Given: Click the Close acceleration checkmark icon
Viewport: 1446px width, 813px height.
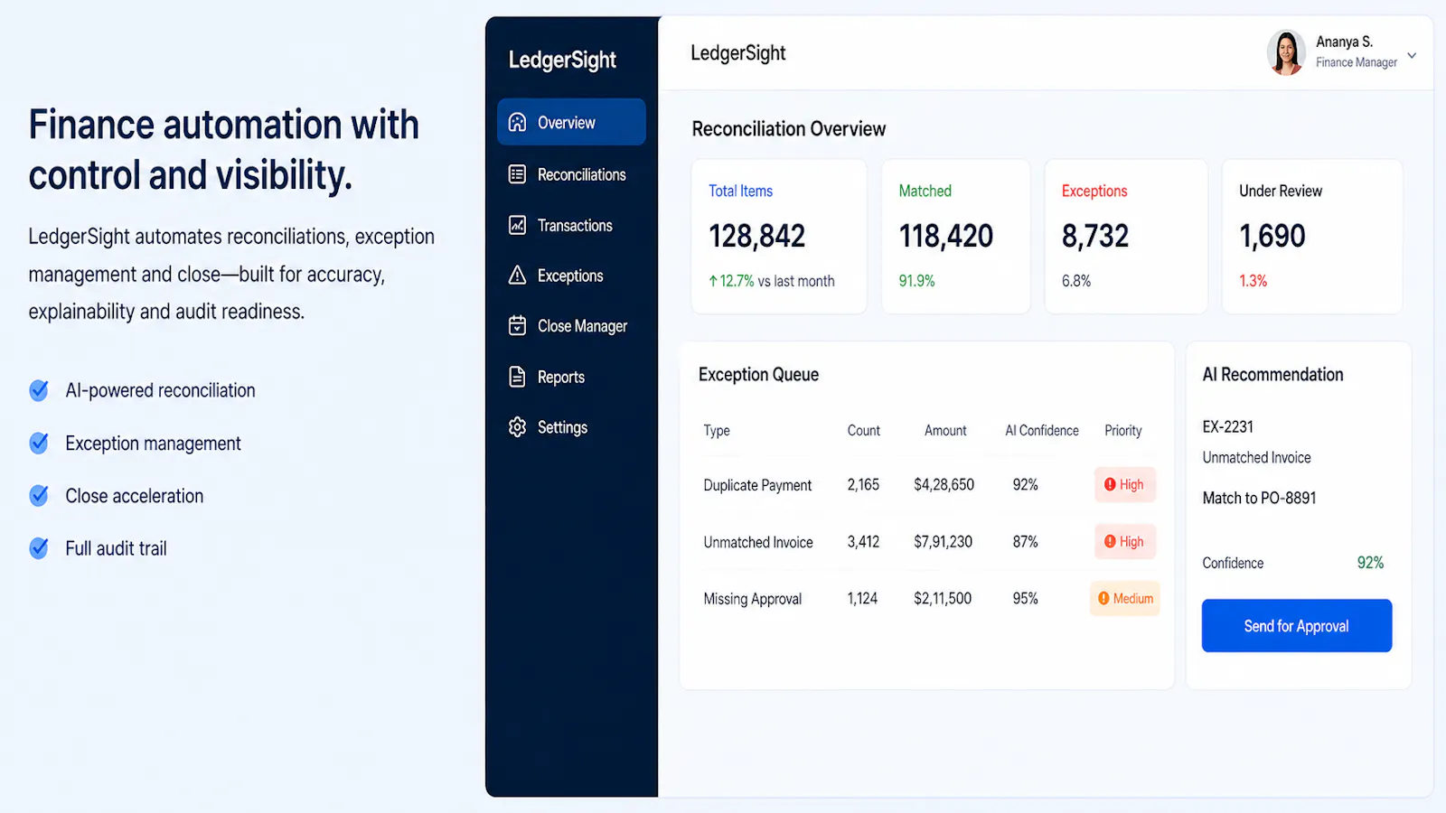Looking at the screenshot, I should pos(39,496).
